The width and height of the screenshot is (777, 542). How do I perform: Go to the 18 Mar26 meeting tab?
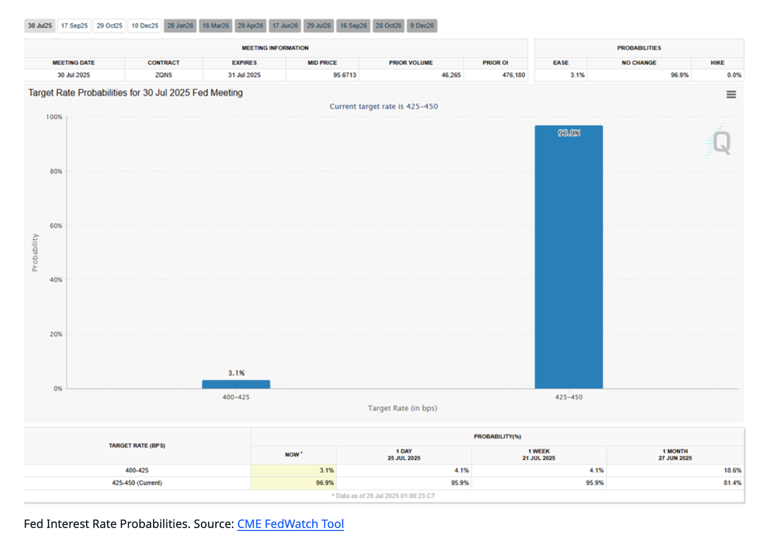(216, 26)
